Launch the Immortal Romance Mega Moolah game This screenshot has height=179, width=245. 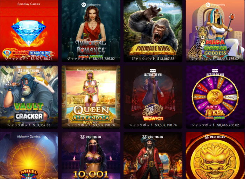pos(91,31)
